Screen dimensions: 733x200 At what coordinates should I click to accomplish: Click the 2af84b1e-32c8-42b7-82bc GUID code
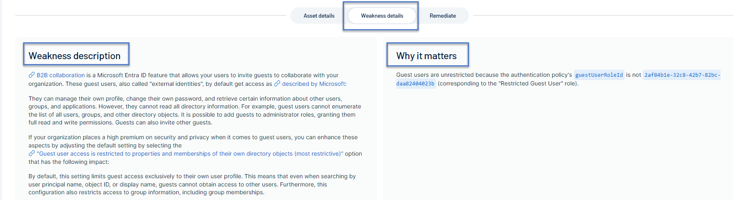coord(682,75)
